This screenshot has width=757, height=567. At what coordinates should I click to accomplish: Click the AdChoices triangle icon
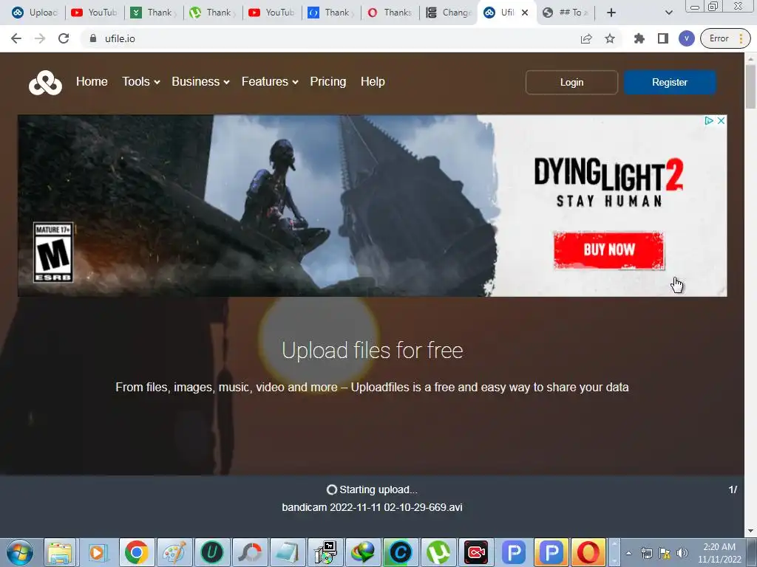[709, 120]
